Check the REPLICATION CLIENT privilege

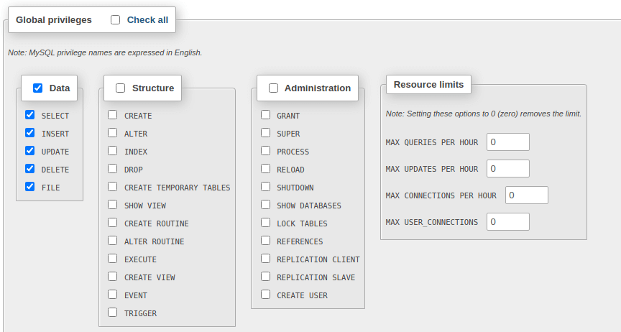pos(265,259)
